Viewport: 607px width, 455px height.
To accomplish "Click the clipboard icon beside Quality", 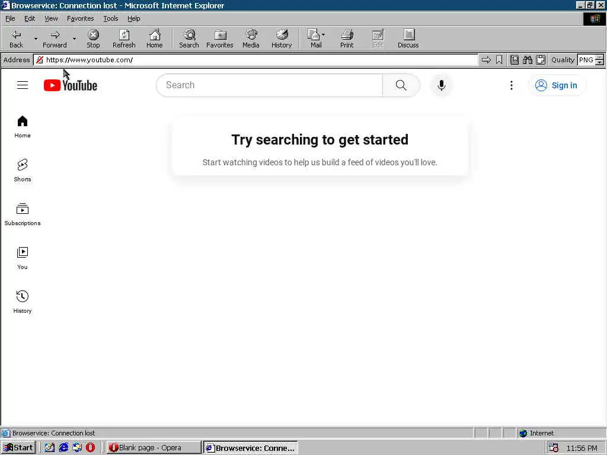I will [x=541, y=60].
